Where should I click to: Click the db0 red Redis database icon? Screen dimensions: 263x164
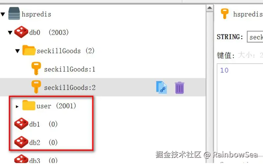click(21, 32)
